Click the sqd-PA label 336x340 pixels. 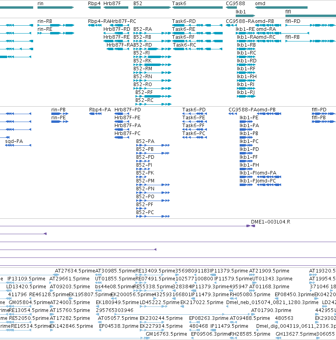(14, 141)
